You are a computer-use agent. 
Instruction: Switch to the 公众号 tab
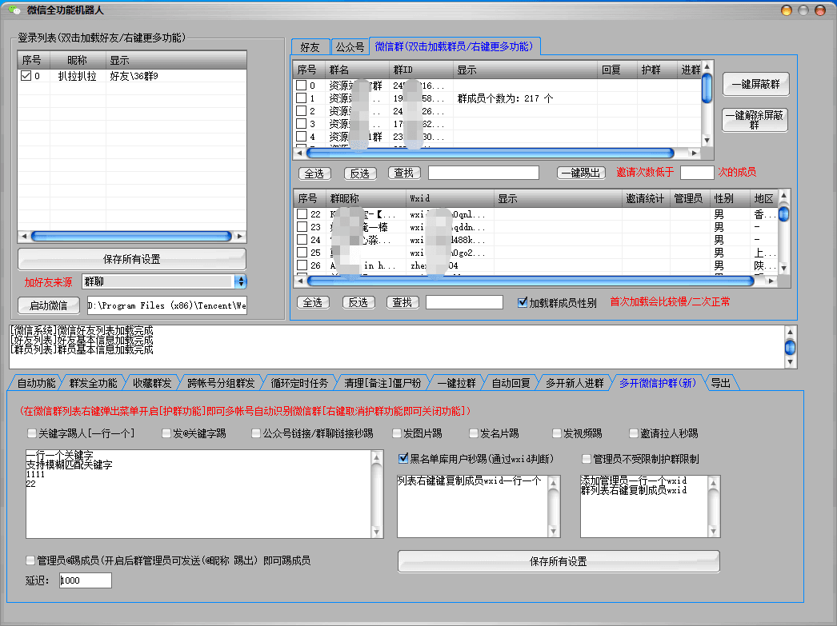coord(350,47)
